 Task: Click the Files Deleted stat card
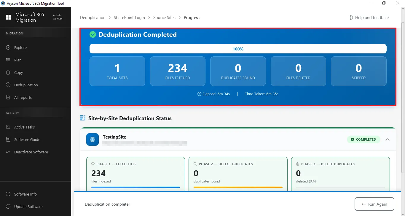point(298,71)
